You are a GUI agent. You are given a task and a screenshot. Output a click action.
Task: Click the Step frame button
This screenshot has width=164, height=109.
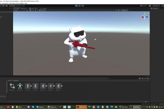83,6
